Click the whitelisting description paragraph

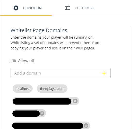coord(55,43)
